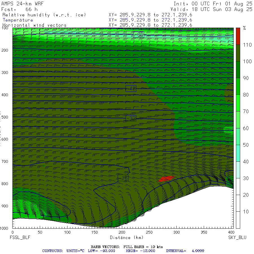Click the 50 colorbar value

(x=246, y=145)
